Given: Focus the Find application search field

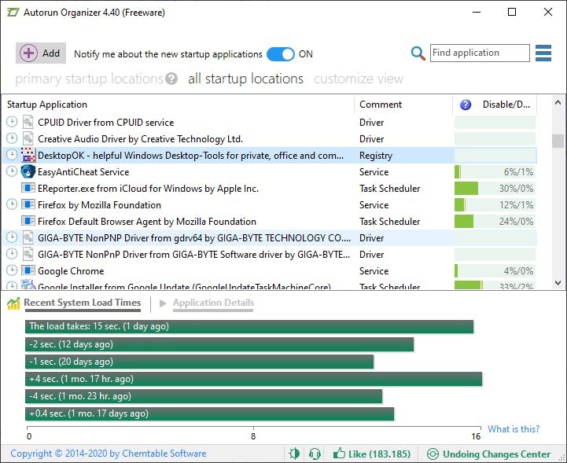Looking at the screenshot, I should coord(480,53).
